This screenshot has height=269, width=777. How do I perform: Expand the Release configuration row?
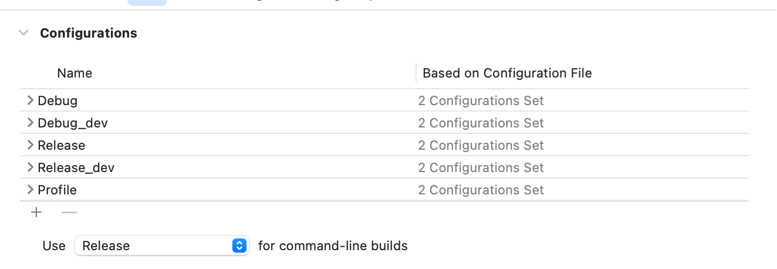point(30,146)
